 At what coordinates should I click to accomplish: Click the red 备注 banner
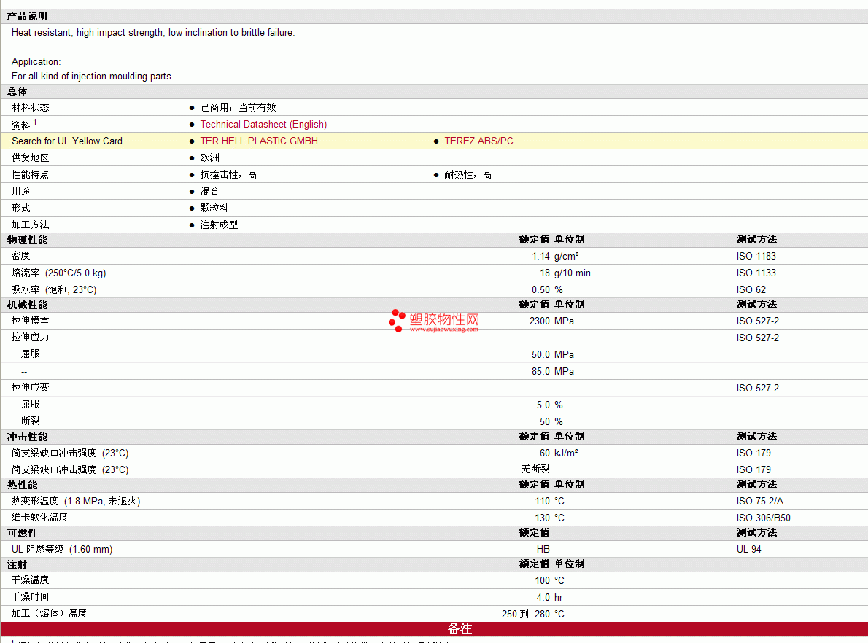[460, 629]
